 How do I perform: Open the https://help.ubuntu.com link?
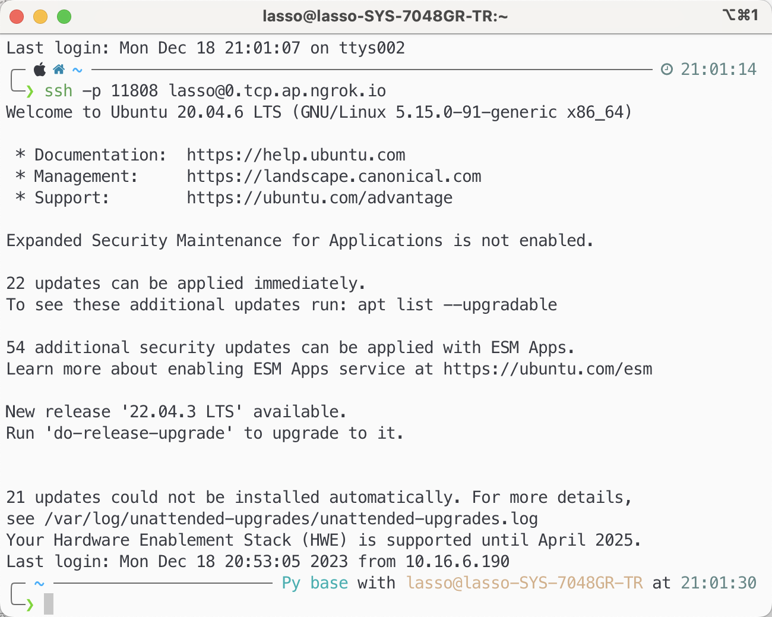point(296,155)
